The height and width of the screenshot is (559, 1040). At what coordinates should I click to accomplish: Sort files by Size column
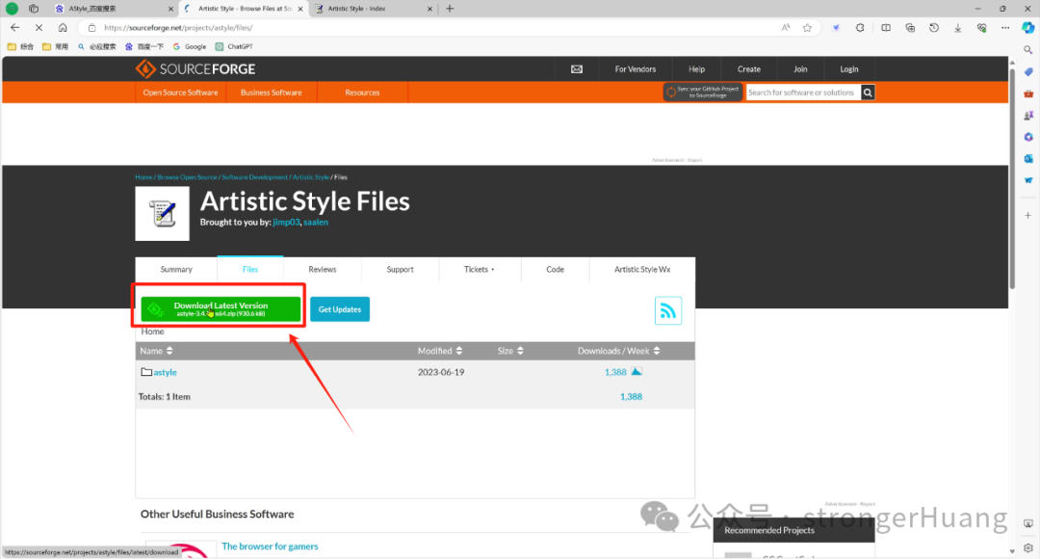coord(510,351)
